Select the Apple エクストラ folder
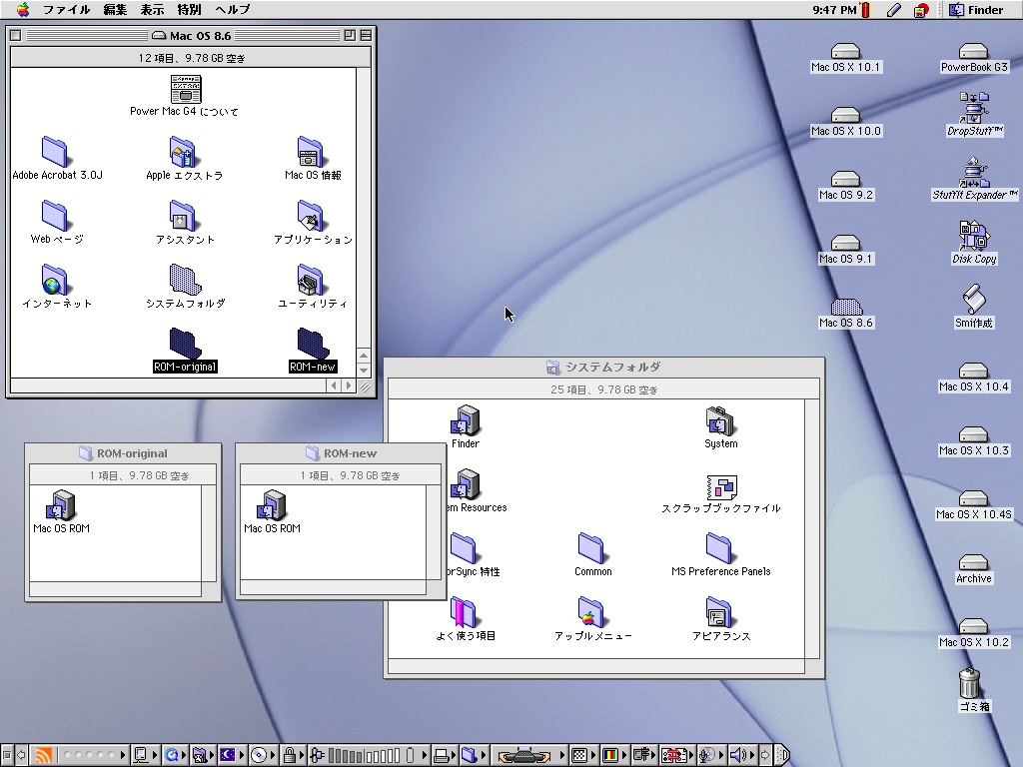Screen dimensions: 1023x767 (184, 152)
